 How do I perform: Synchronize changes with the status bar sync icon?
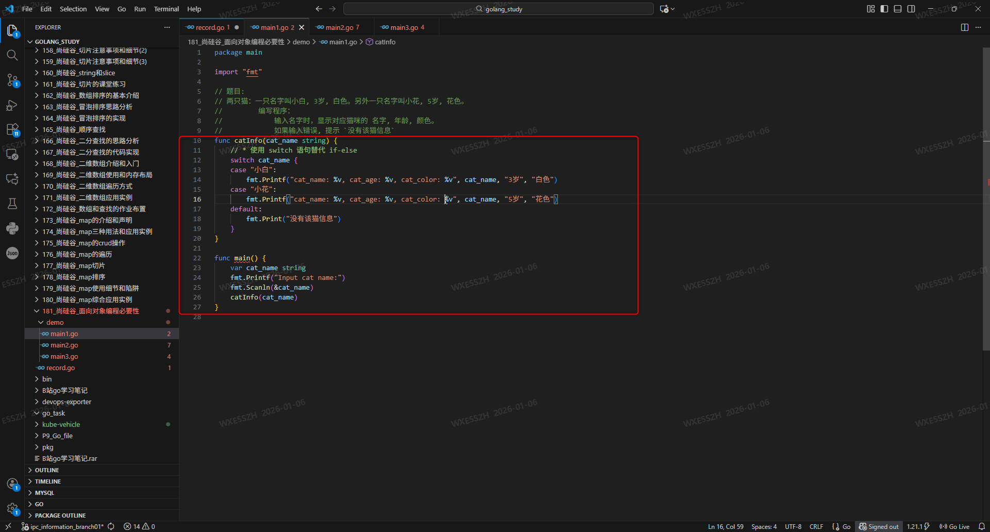point(111,526)
